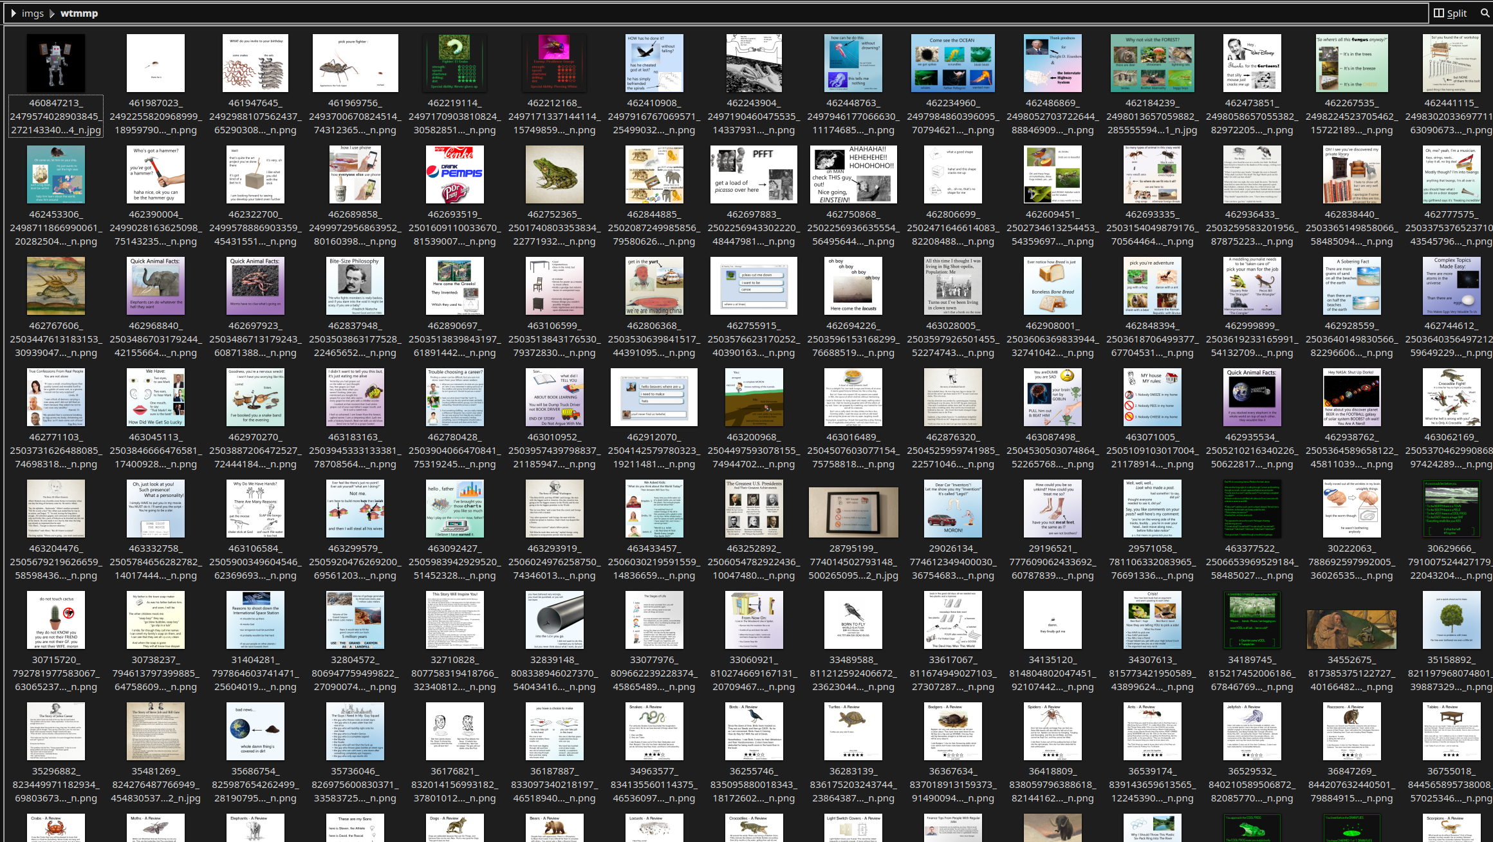
Task: Select 'The Greatest U.S. Presidents' thumbnail
Action: coord(754,509)
